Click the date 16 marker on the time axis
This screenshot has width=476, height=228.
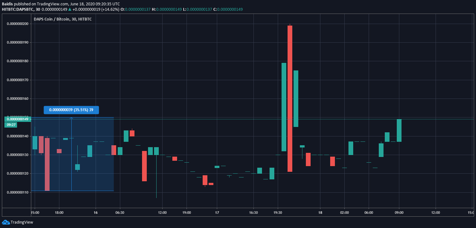click(x=96, y=213)
